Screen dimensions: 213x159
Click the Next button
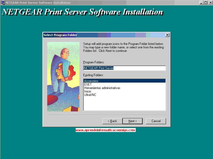[x=133, y=121]
